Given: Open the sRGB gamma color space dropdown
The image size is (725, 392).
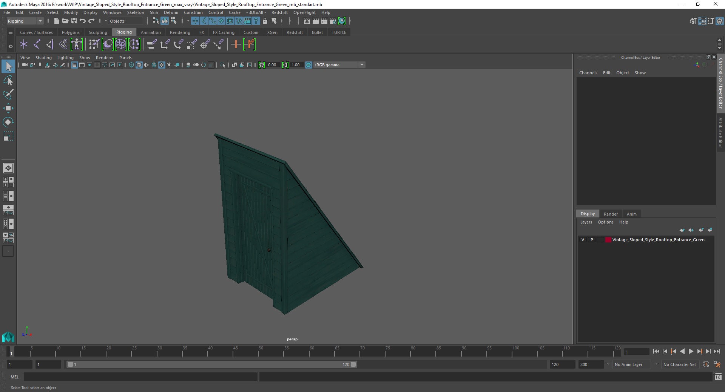Looking at the screenshot, I should click(x=339, y=65).
